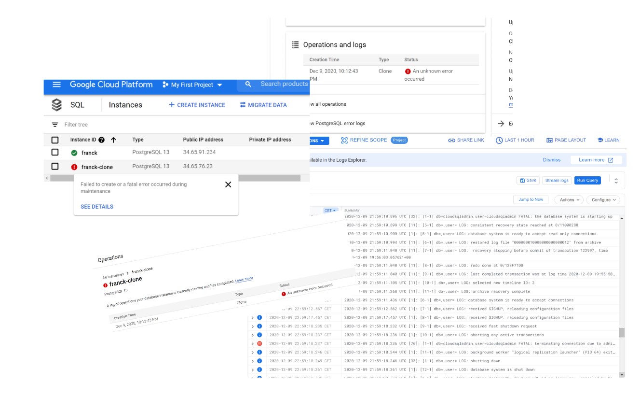
Task: Click info icon on 22:59:18.361 log row
Action: pyautogui.click(x=259, y=369)
